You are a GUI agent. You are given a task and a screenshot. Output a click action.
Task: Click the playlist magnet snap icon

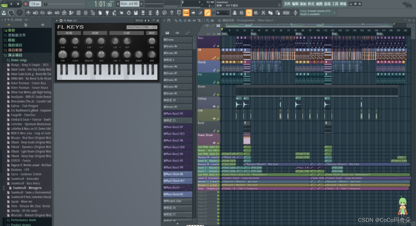[x=169, y=21]
